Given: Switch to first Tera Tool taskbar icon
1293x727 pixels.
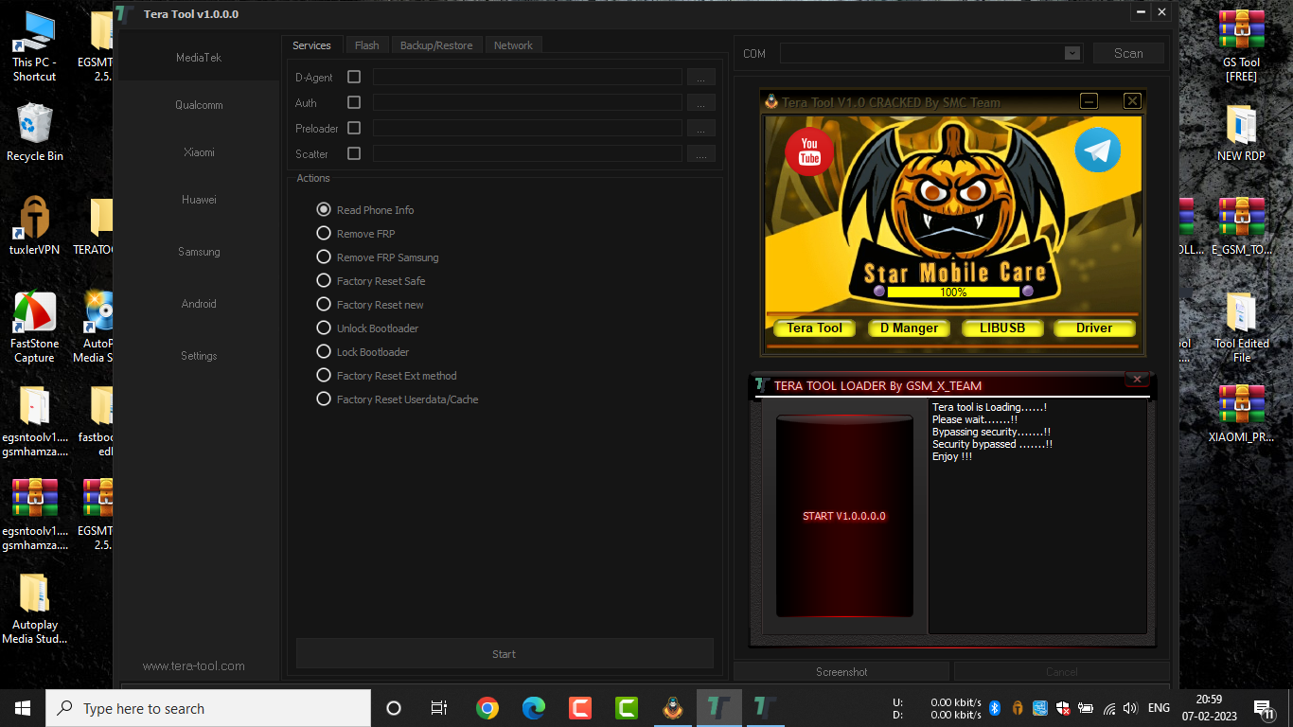Looking at the screenshot, I should point(719,708).
